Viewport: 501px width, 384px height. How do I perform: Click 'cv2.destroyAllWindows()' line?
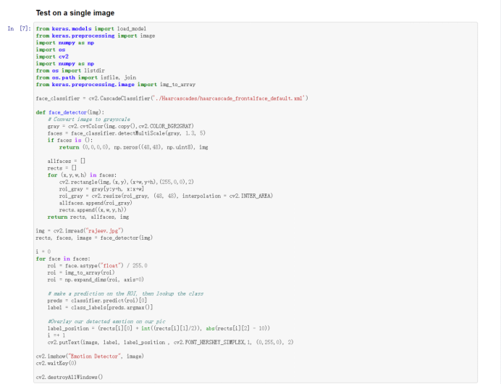pos(70,377)
